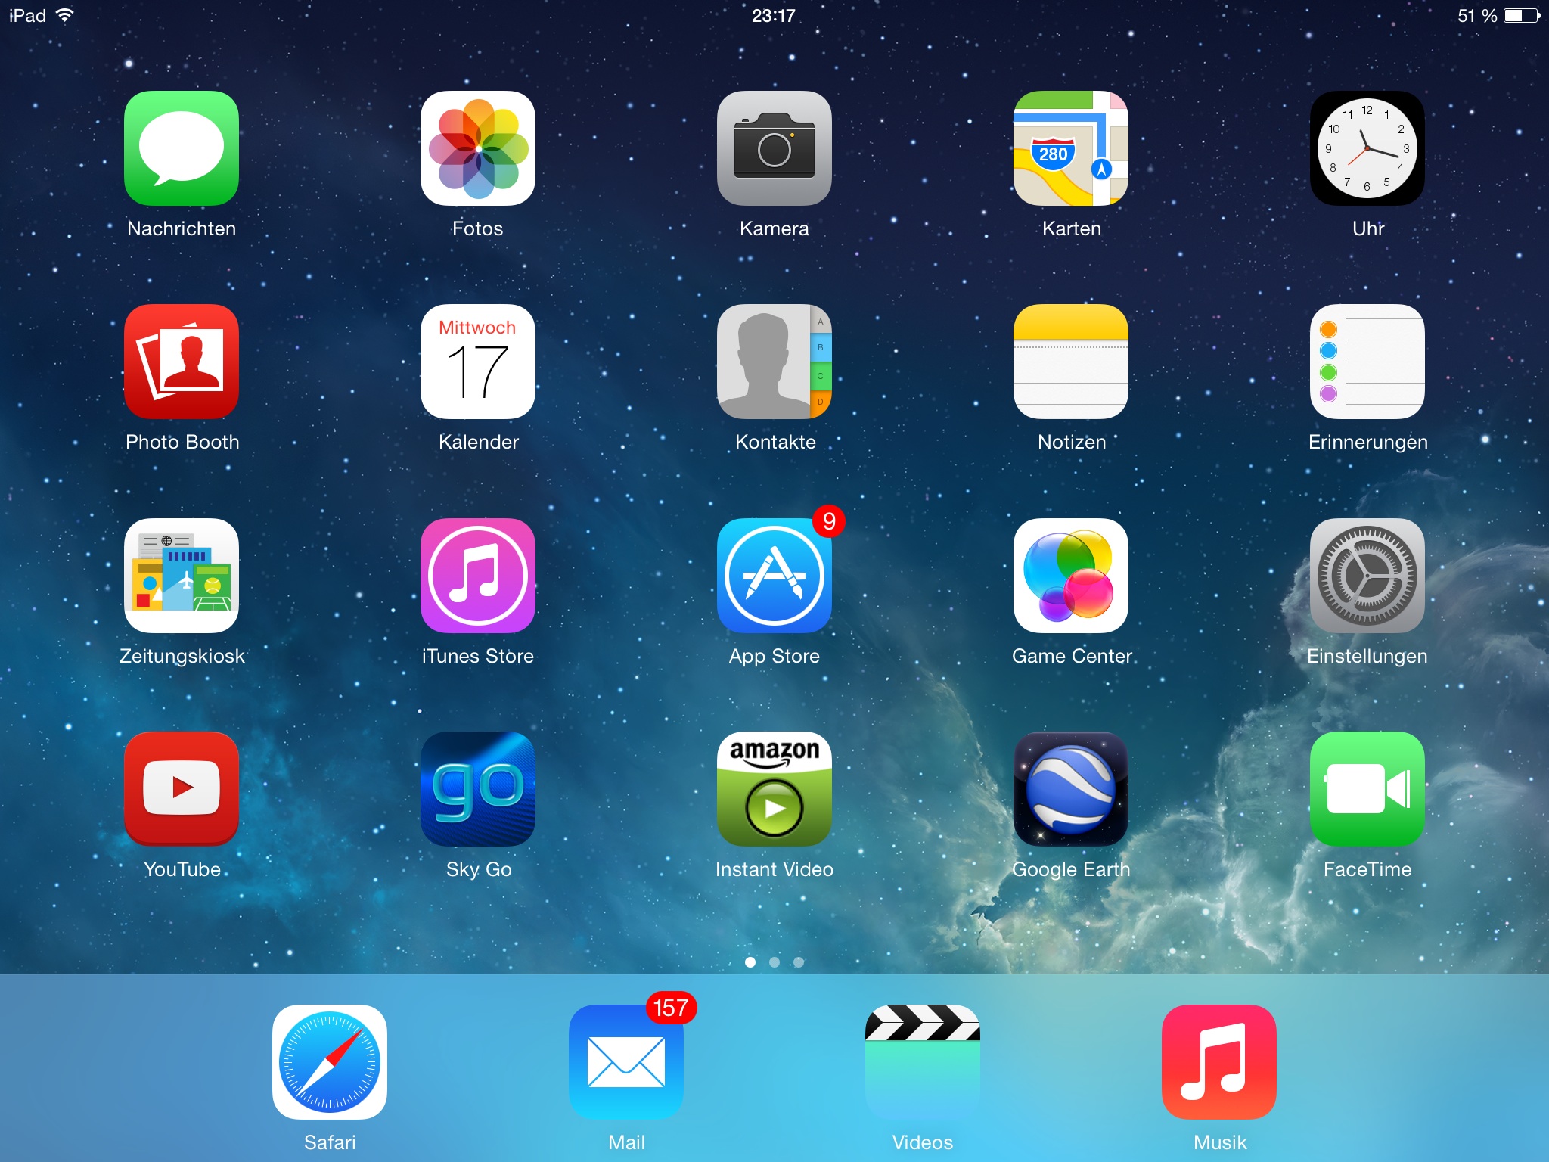
Task: Launch the Kamera app
Action: point(774,148)
